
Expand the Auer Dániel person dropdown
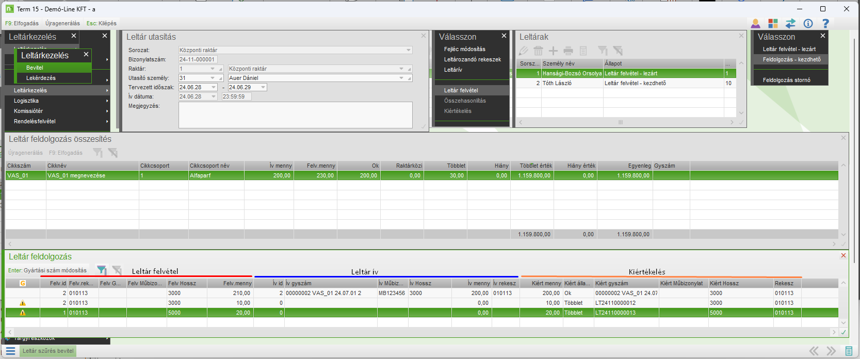coord(401,78)
